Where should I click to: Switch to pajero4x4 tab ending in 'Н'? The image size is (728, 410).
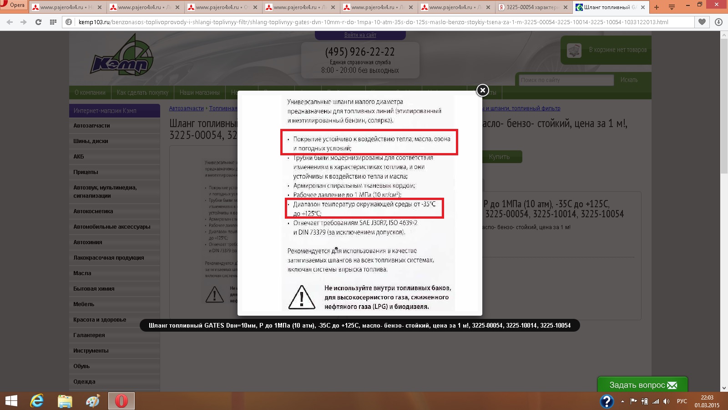click(66, 7)
